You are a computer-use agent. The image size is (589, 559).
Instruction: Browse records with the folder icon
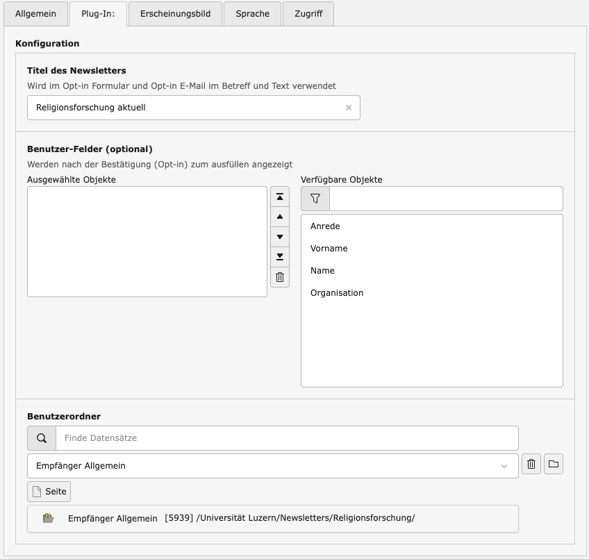pos(554,464)
